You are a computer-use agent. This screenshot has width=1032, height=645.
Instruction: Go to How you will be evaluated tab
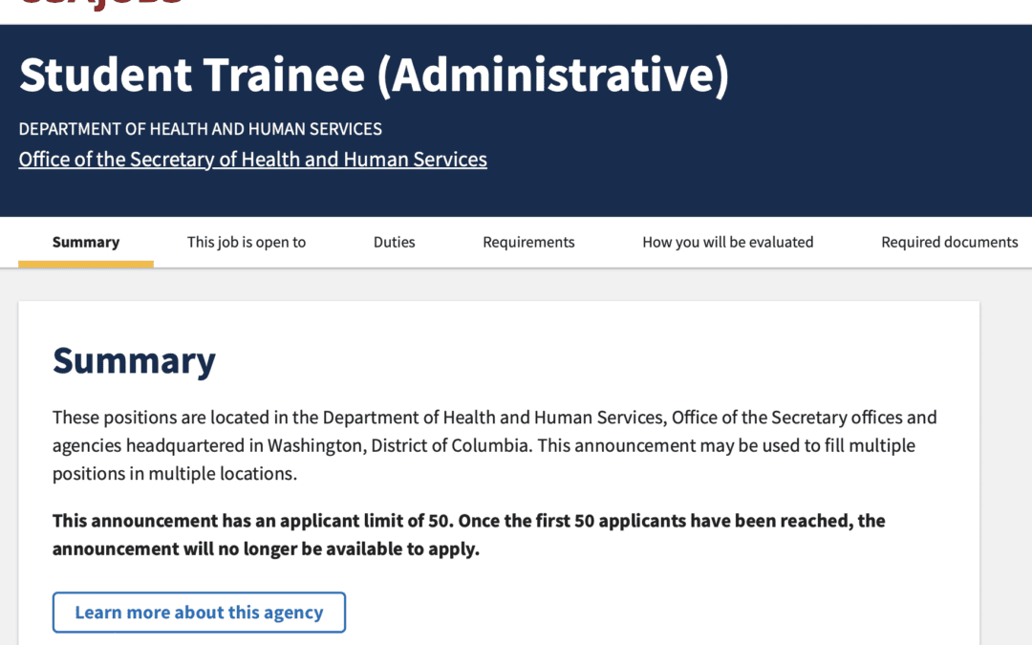[x=727, y=242]
